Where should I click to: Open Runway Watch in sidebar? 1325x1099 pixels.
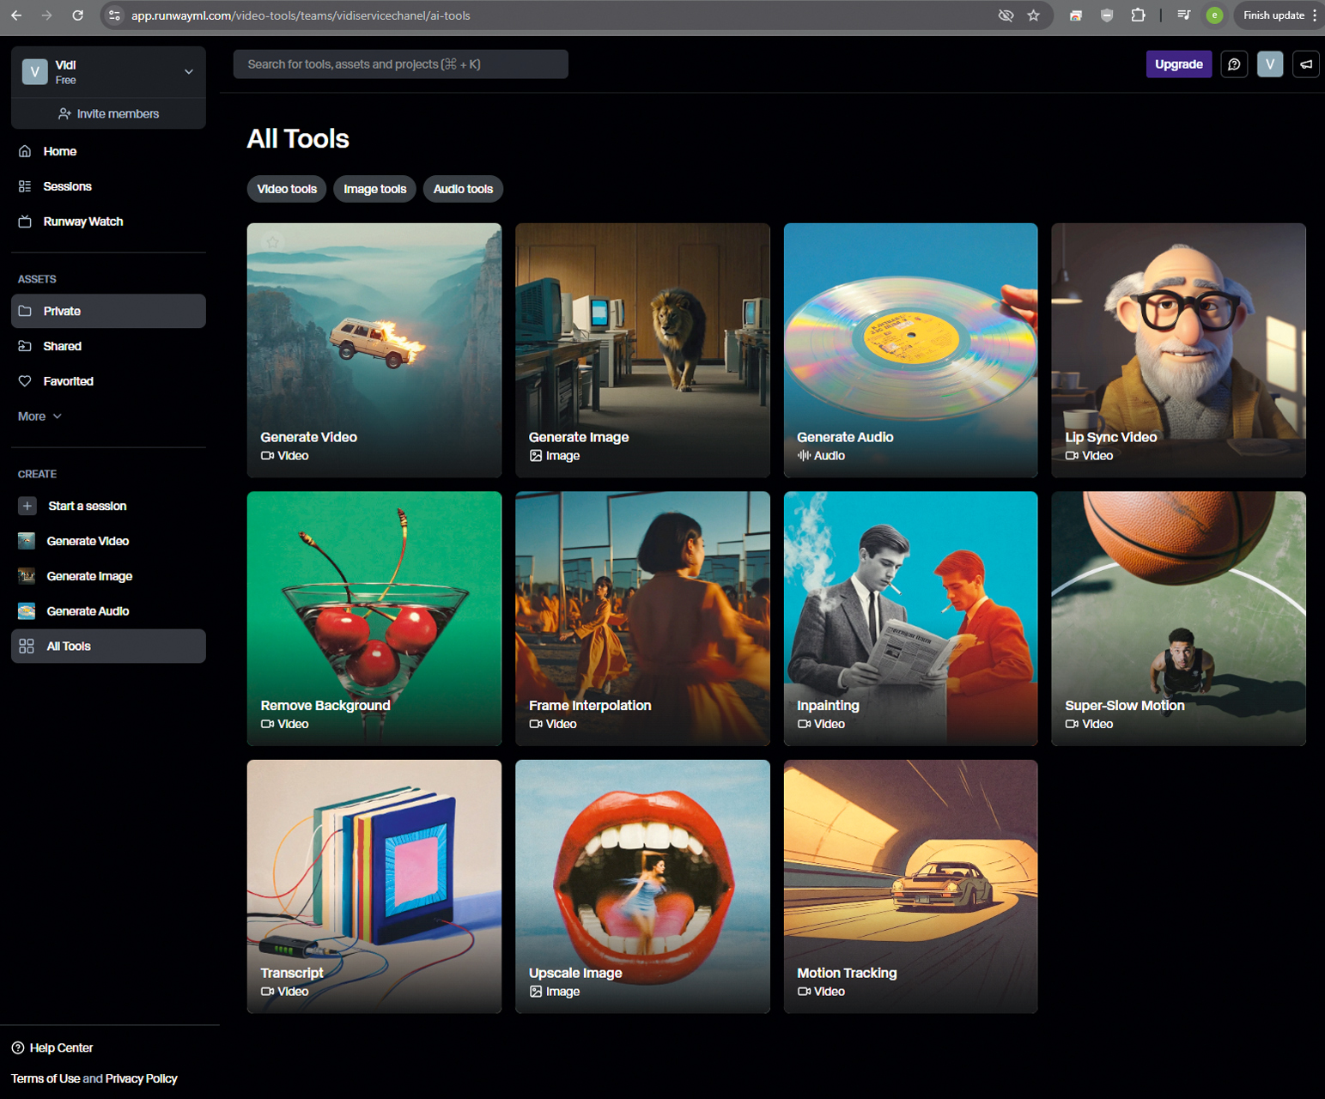[82, 222]
